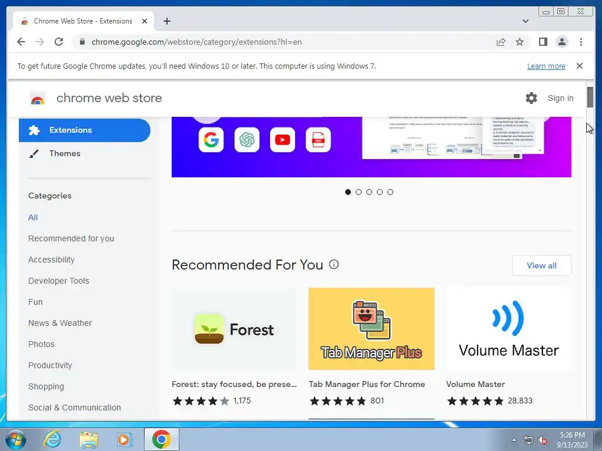Open the Volume Master thumbnail

pos(509,329)
